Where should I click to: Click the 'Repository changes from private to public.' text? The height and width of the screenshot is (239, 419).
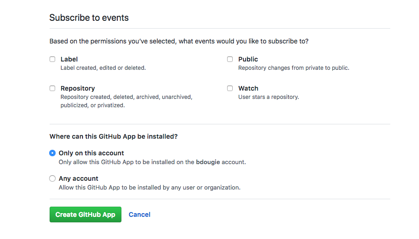tap(294, 68)
